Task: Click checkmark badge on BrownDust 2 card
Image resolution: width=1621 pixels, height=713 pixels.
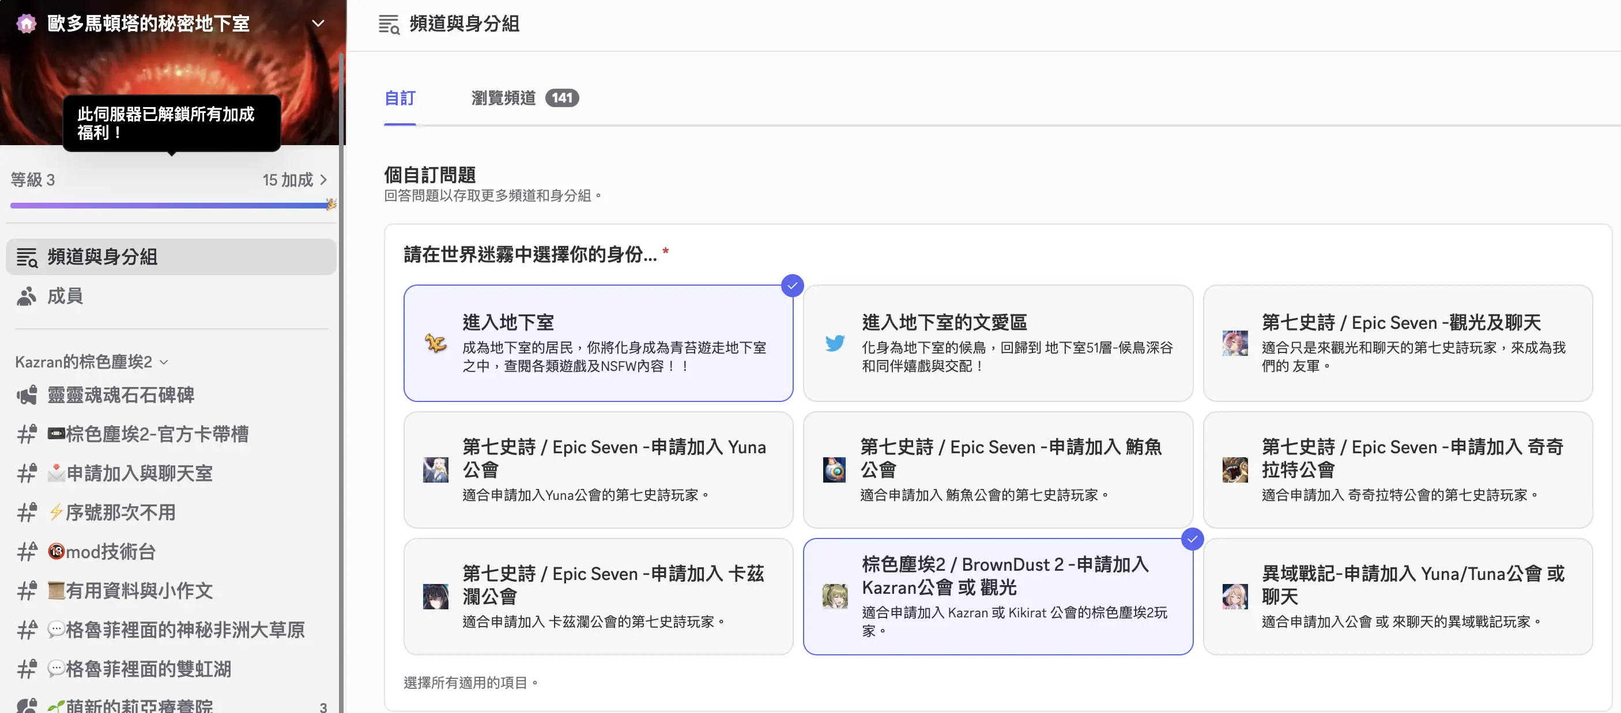Action: coord(1192,540)
